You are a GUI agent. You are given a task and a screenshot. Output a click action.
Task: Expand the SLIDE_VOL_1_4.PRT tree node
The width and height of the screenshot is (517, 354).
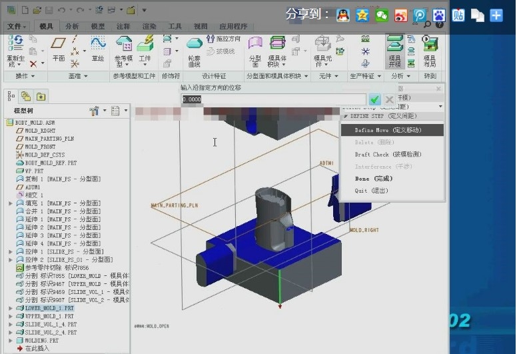pos(11,324)
